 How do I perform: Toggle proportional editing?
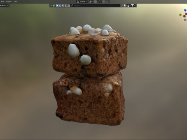(x=104, y=2)
